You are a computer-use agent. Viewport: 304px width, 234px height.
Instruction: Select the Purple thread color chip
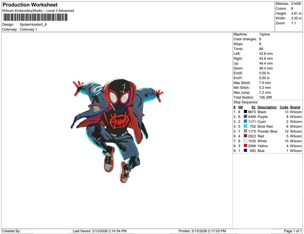(x=245, y=117)
